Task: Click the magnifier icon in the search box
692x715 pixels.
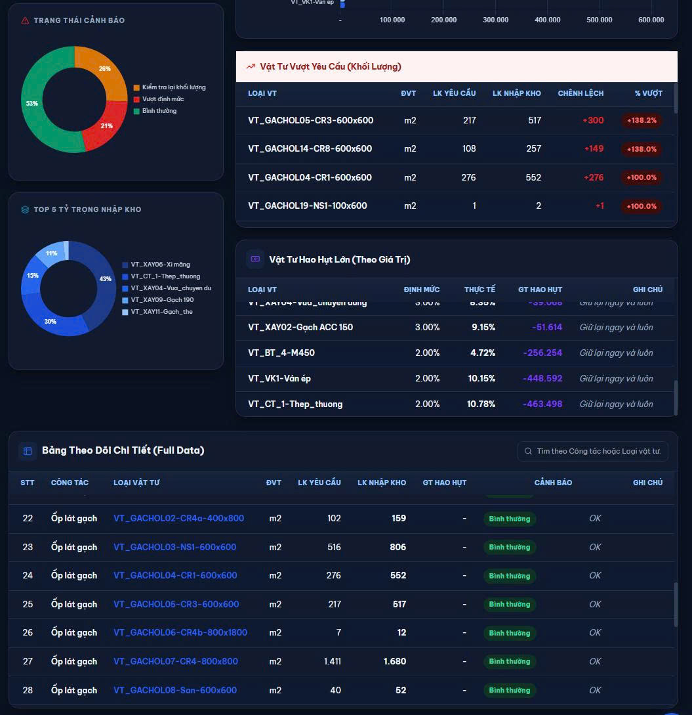Action: [528, 452]
